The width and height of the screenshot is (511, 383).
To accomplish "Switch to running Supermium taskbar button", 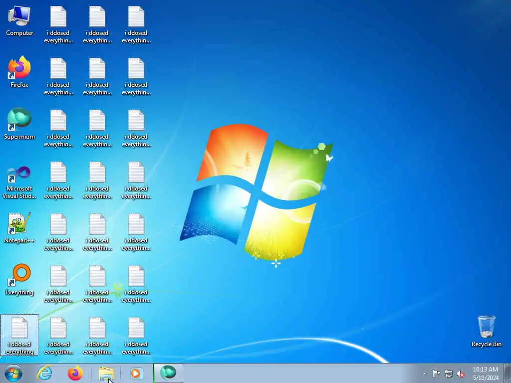I will [x=168, y=373].
